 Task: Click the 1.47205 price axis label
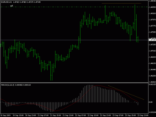coord(152,45)
